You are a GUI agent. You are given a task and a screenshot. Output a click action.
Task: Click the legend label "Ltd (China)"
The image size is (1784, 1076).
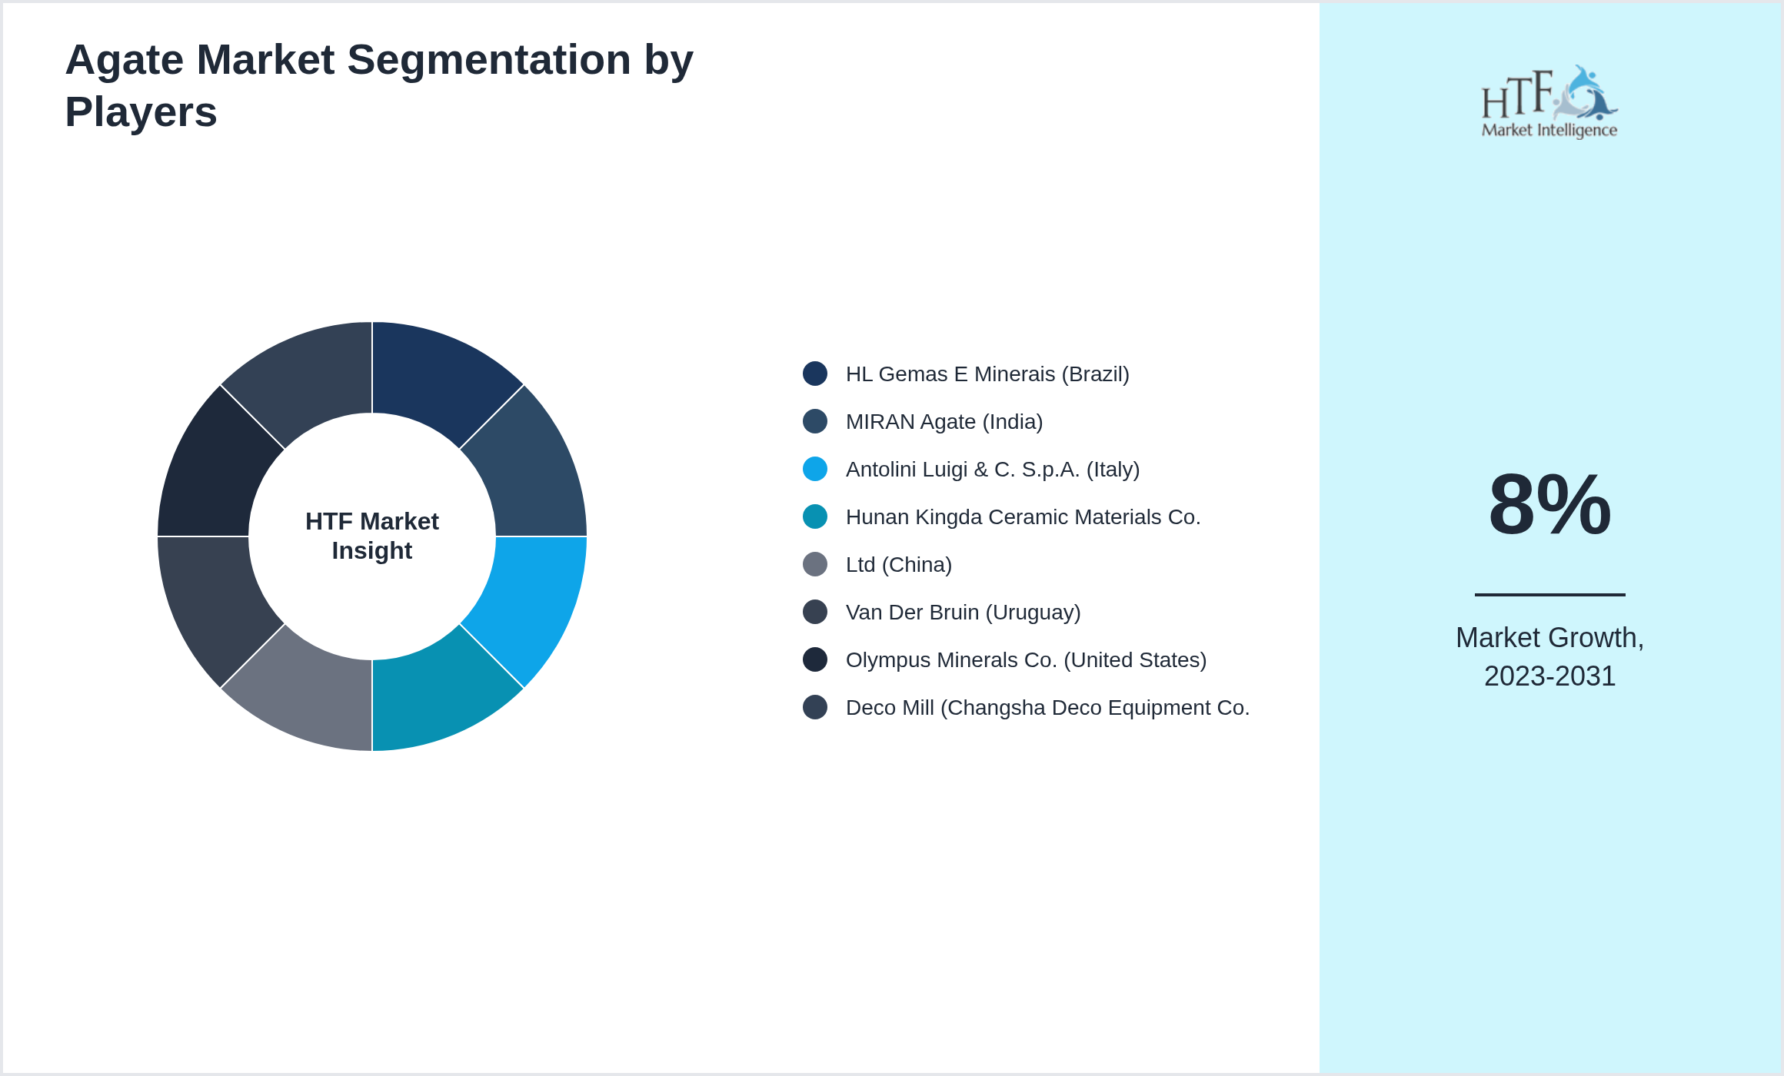[899, 565]
